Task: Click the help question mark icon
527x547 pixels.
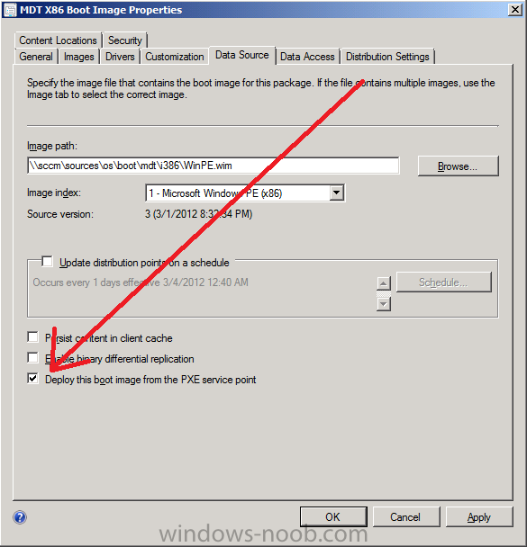Action: pos(20,517)
